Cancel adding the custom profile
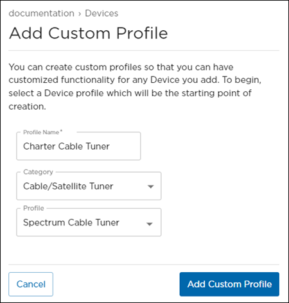This screenshot has width=289, height=303. click(x=31, y=284)
